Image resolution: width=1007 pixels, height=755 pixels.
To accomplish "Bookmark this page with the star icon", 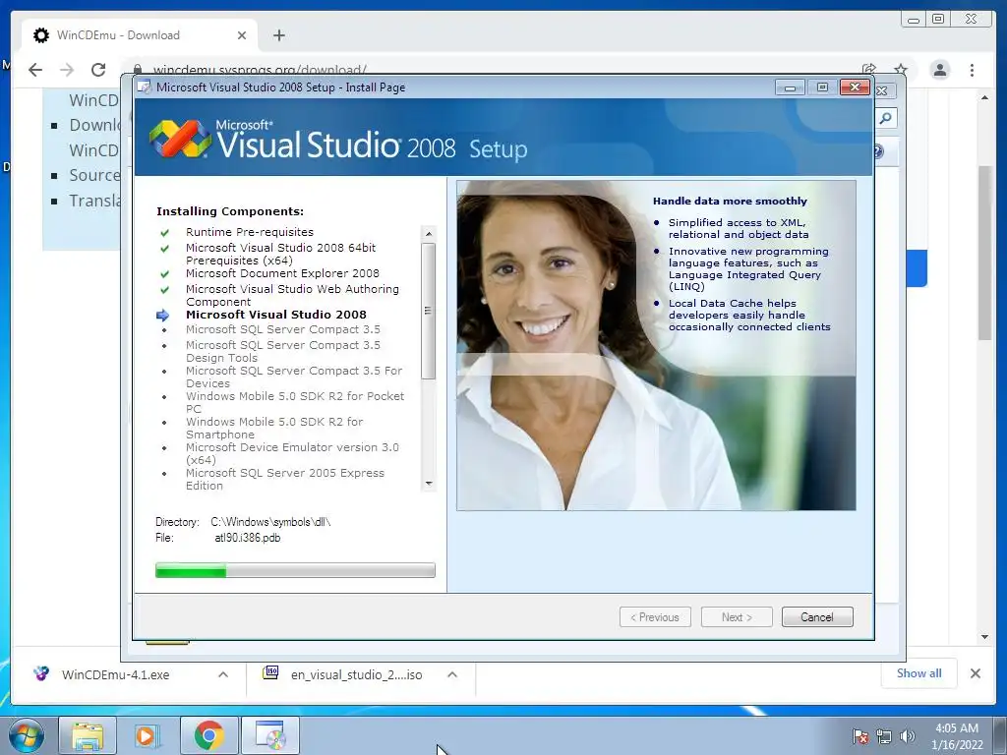I will (901, 70).
